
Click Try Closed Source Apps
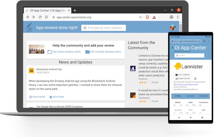[103, 52]
